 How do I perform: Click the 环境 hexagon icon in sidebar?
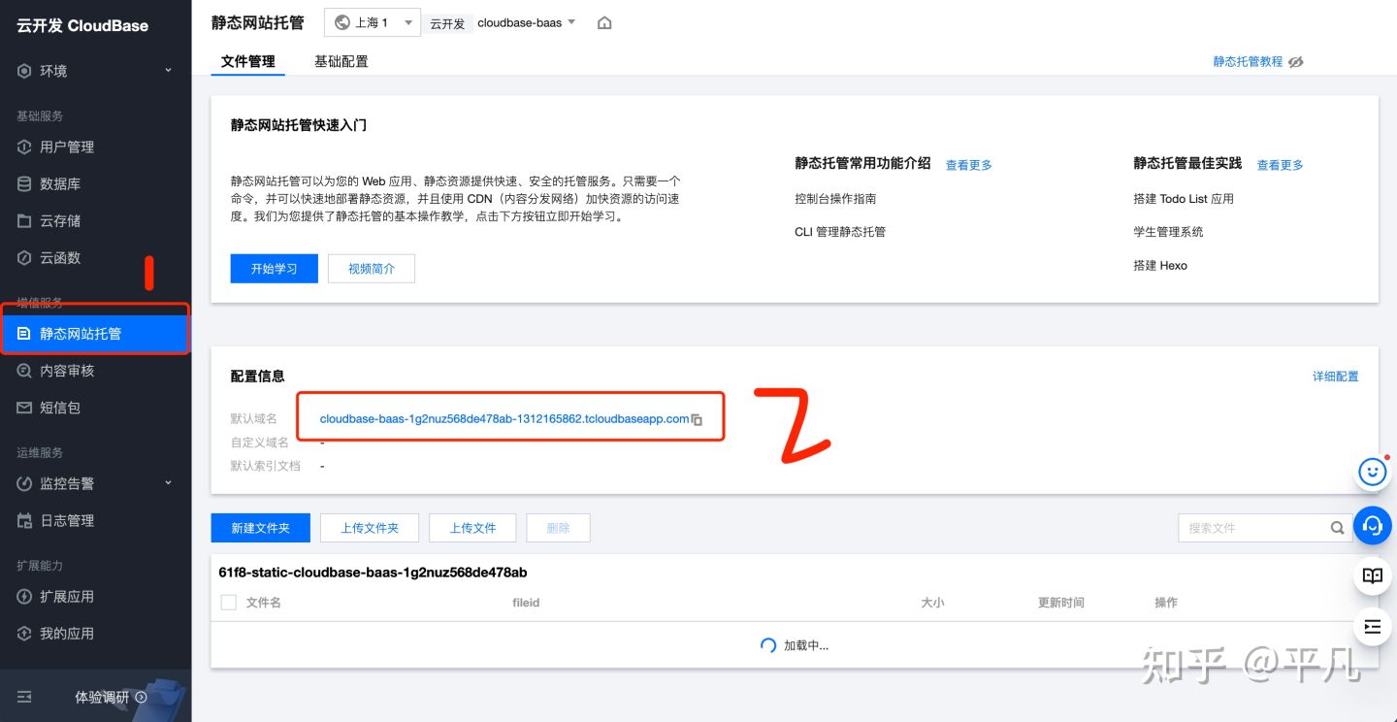pyautogui.click(x=24, y=71)
